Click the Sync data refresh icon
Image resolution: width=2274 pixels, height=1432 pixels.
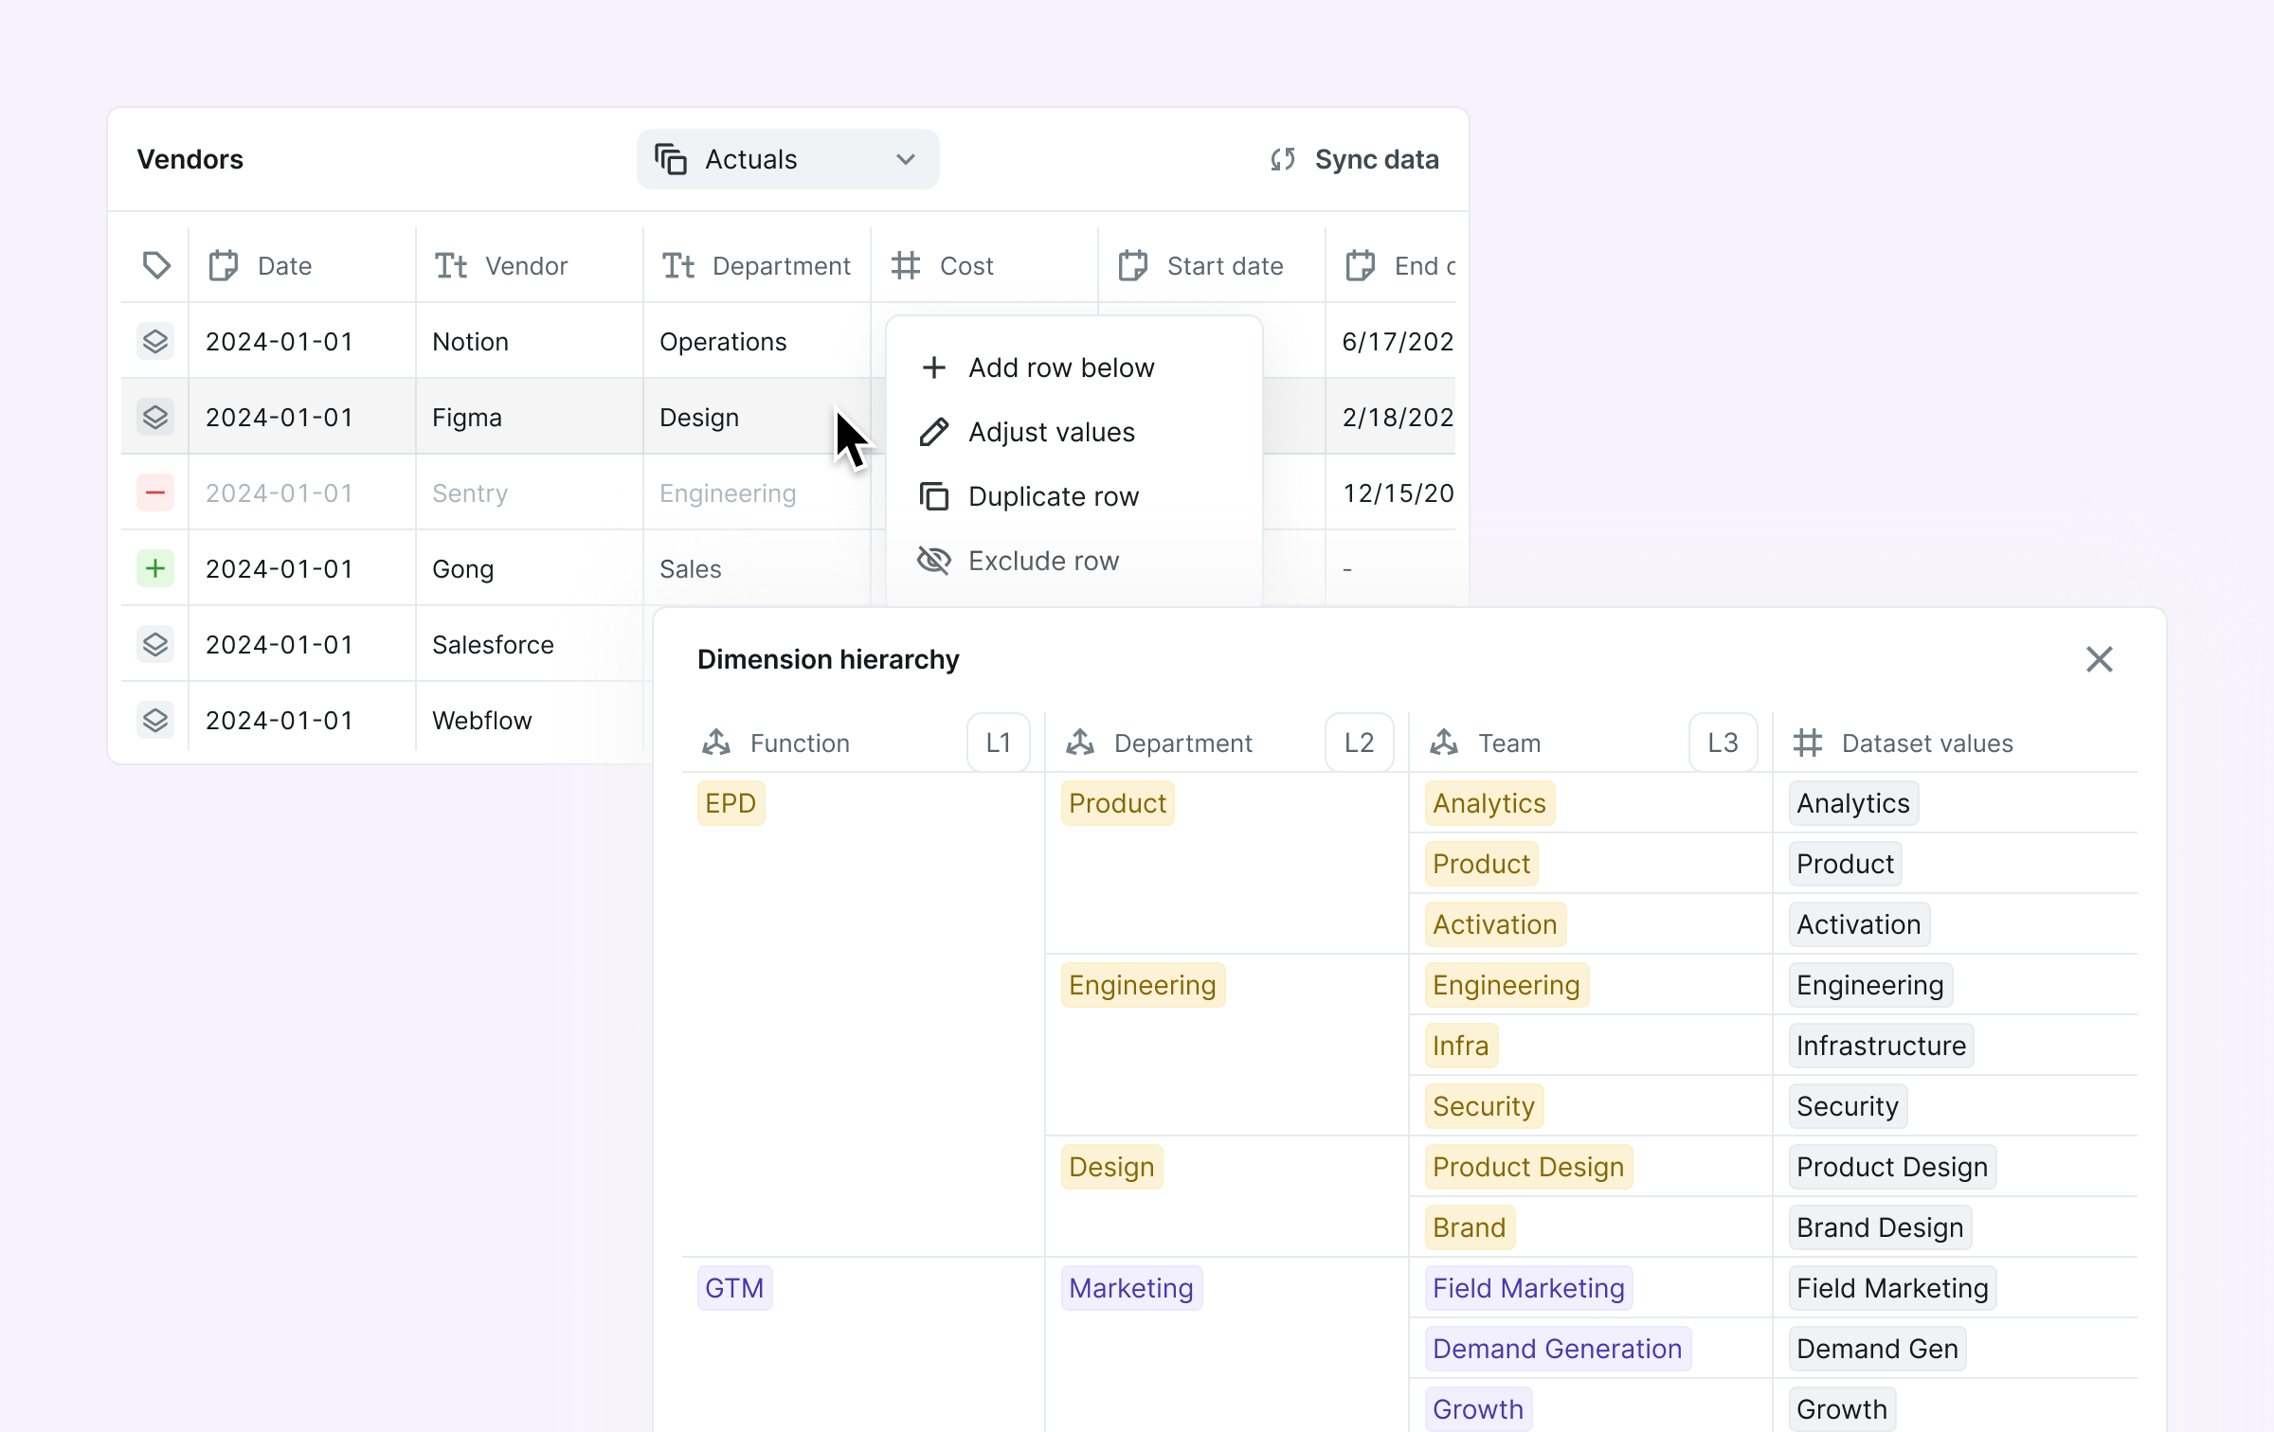coord(1283,159)
